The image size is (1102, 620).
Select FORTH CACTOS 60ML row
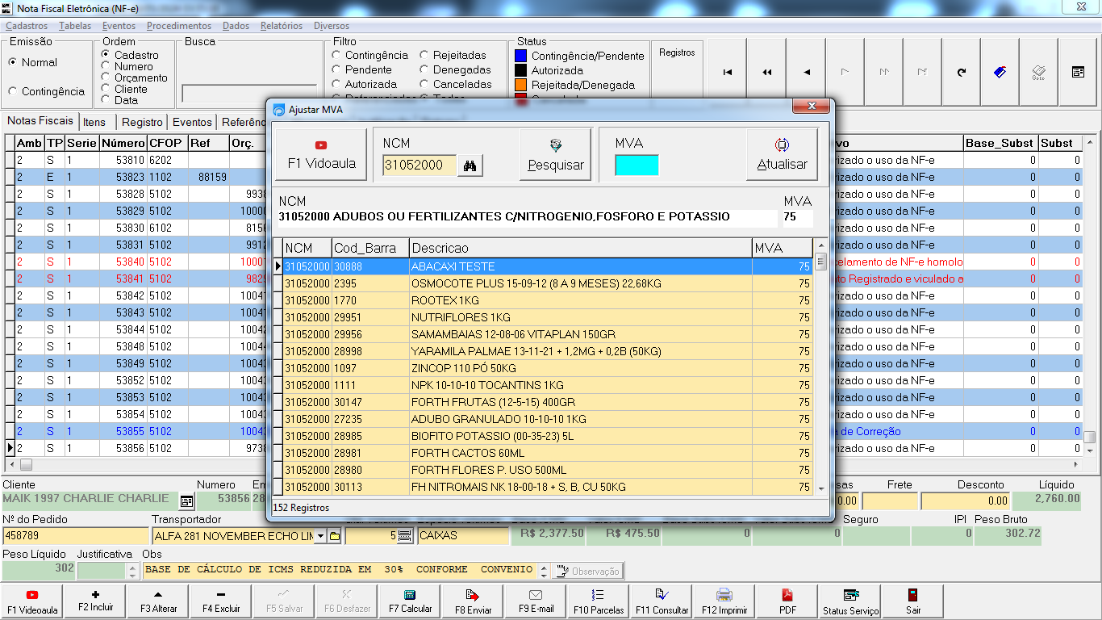(x=547, y=453)
